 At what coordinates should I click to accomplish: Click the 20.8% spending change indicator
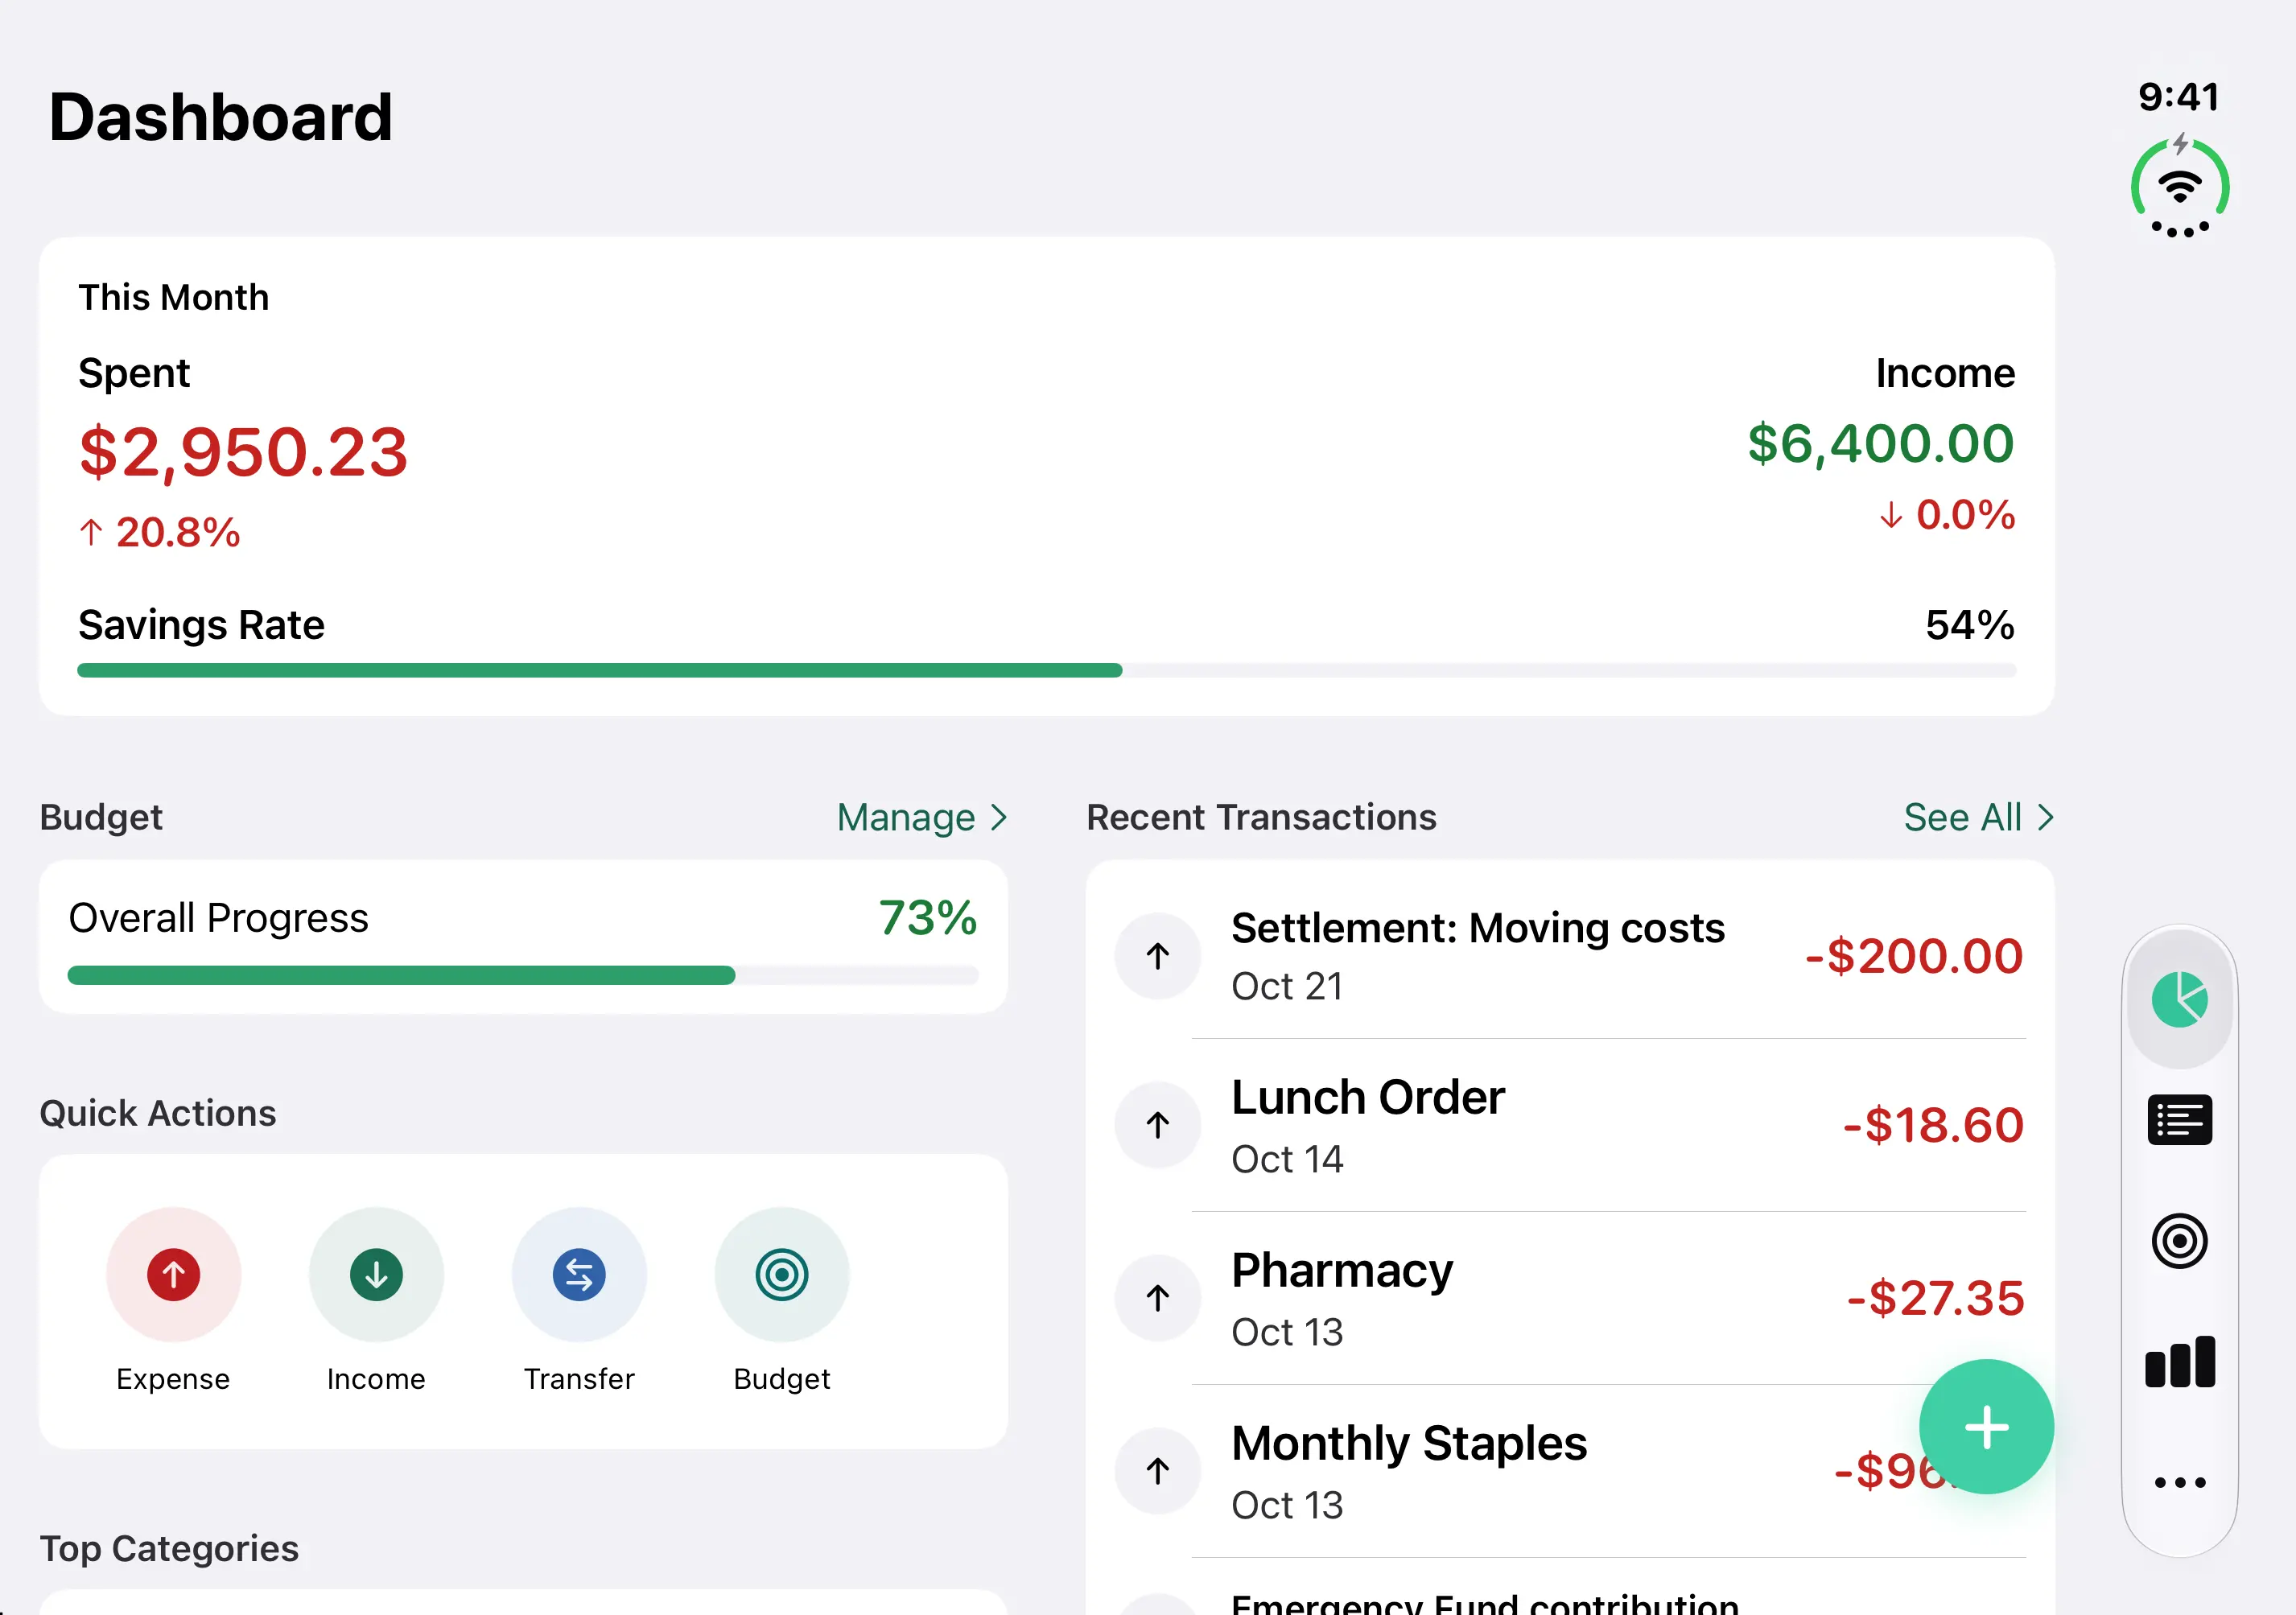[x=160, y=532]
